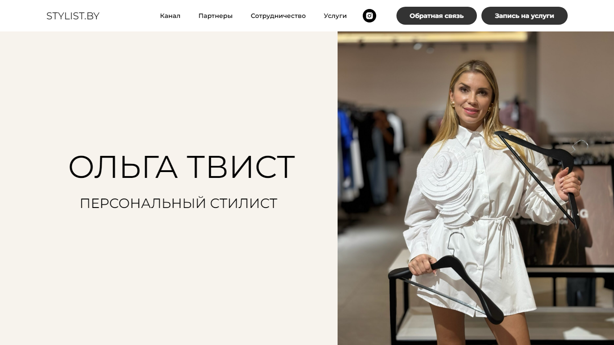Go to the Партнеры section
Screen dimensions: 614x345
click(215, 16)
